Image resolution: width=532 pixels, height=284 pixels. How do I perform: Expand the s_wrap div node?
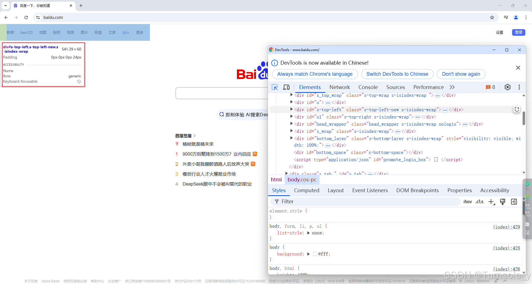pyautogui.click(x=291, y=131)
